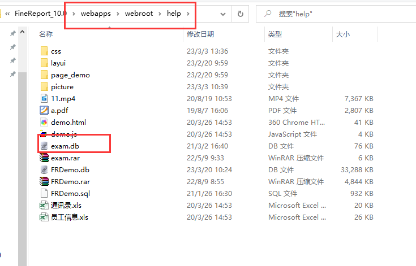
Task: Expand the chevron after webapps breadcrumb
Action: pyautogui.click(x=118, y=14)
